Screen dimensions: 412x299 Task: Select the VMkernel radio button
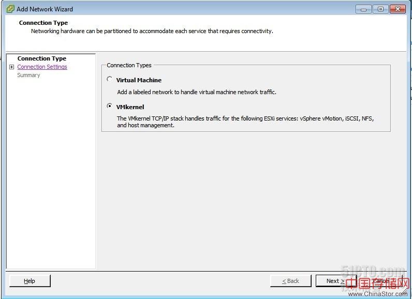[110, 106]
